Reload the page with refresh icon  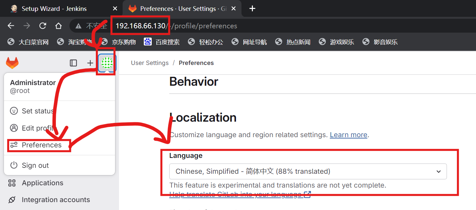43,26
